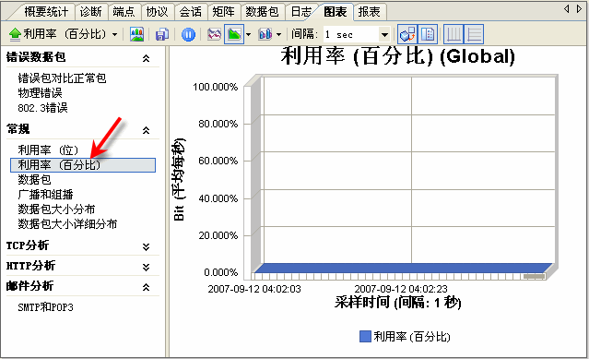This screenshot has height=359, width=589.
Task: Select the bar chart type icon
Action: (265, 34)
